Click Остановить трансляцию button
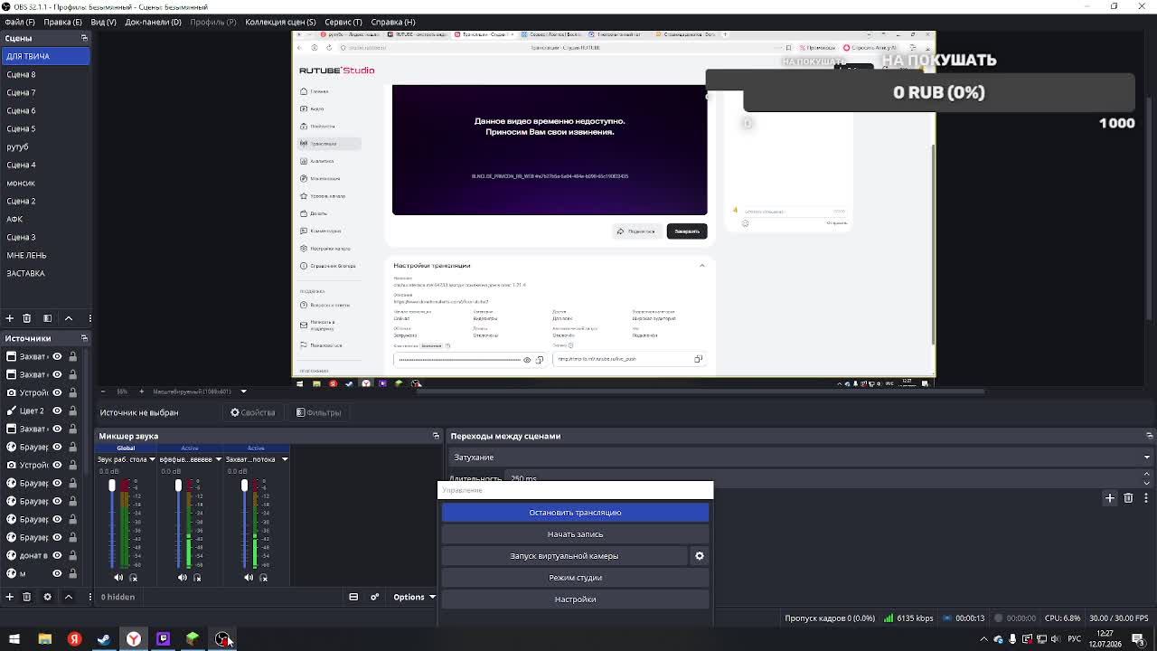Screen dimensions: 1157x651 (575, 513)
